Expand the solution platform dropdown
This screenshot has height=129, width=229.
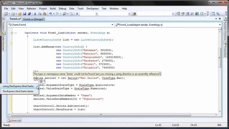(x=129, y=14)
